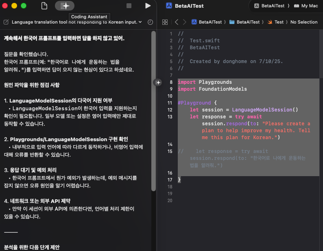This screenshot has width=323, height=251.
Task: Click the Test swift file breadcrumb
Action: [275, 22]
